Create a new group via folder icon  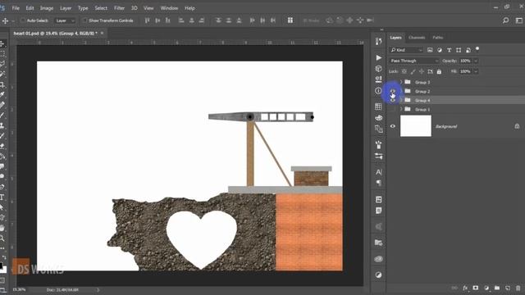pyautogui.click(x=497, y=288)
